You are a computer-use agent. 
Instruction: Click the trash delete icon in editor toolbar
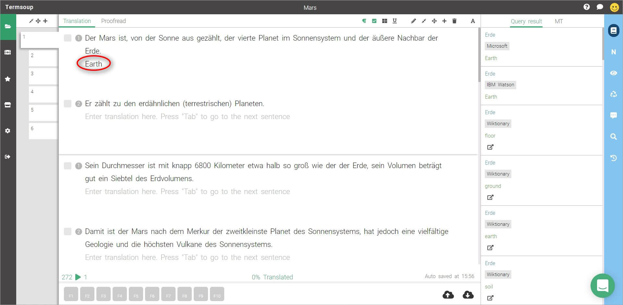click(454, 21)
